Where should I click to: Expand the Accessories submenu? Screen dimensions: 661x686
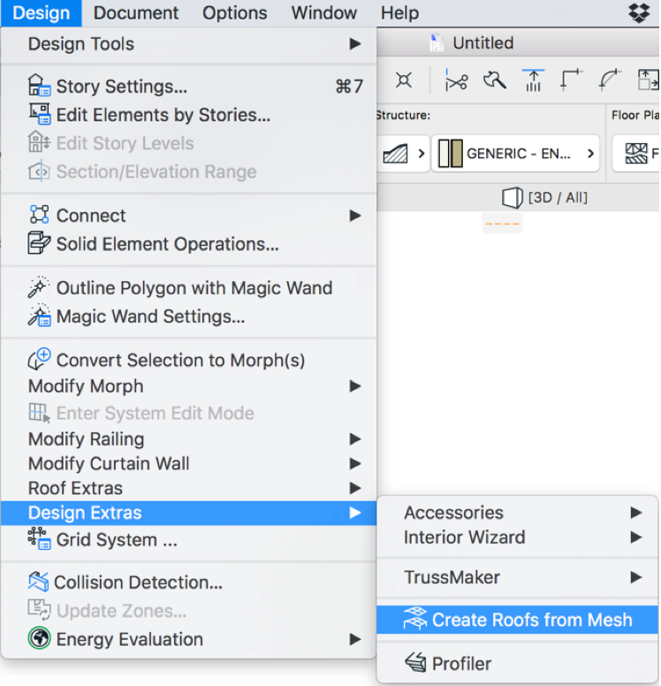(x=518, y=513)
